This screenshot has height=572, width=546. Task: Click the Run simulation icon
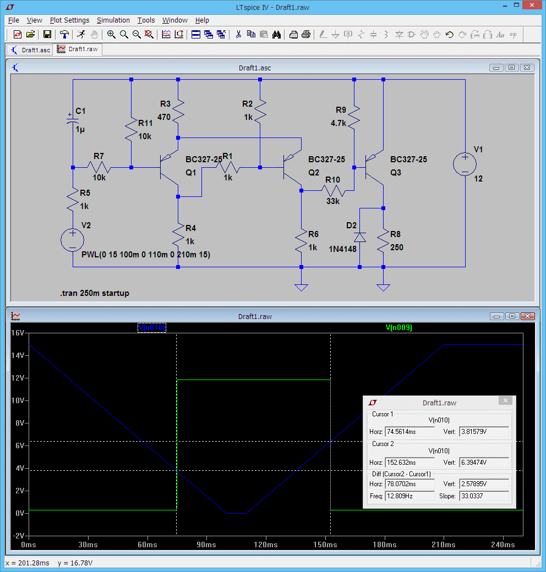tap(81, 34)
